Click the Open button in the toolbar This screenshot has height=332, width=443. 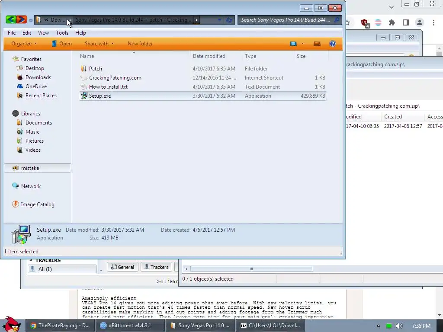pyautogui.click(x=61, y=44)
